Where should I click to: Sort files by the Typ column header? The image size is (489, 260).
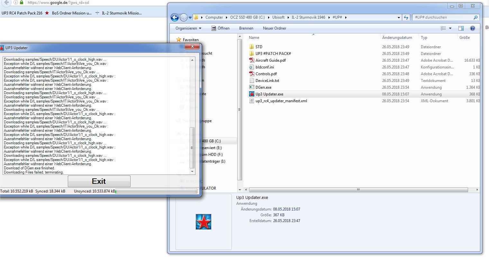point(438,38)
